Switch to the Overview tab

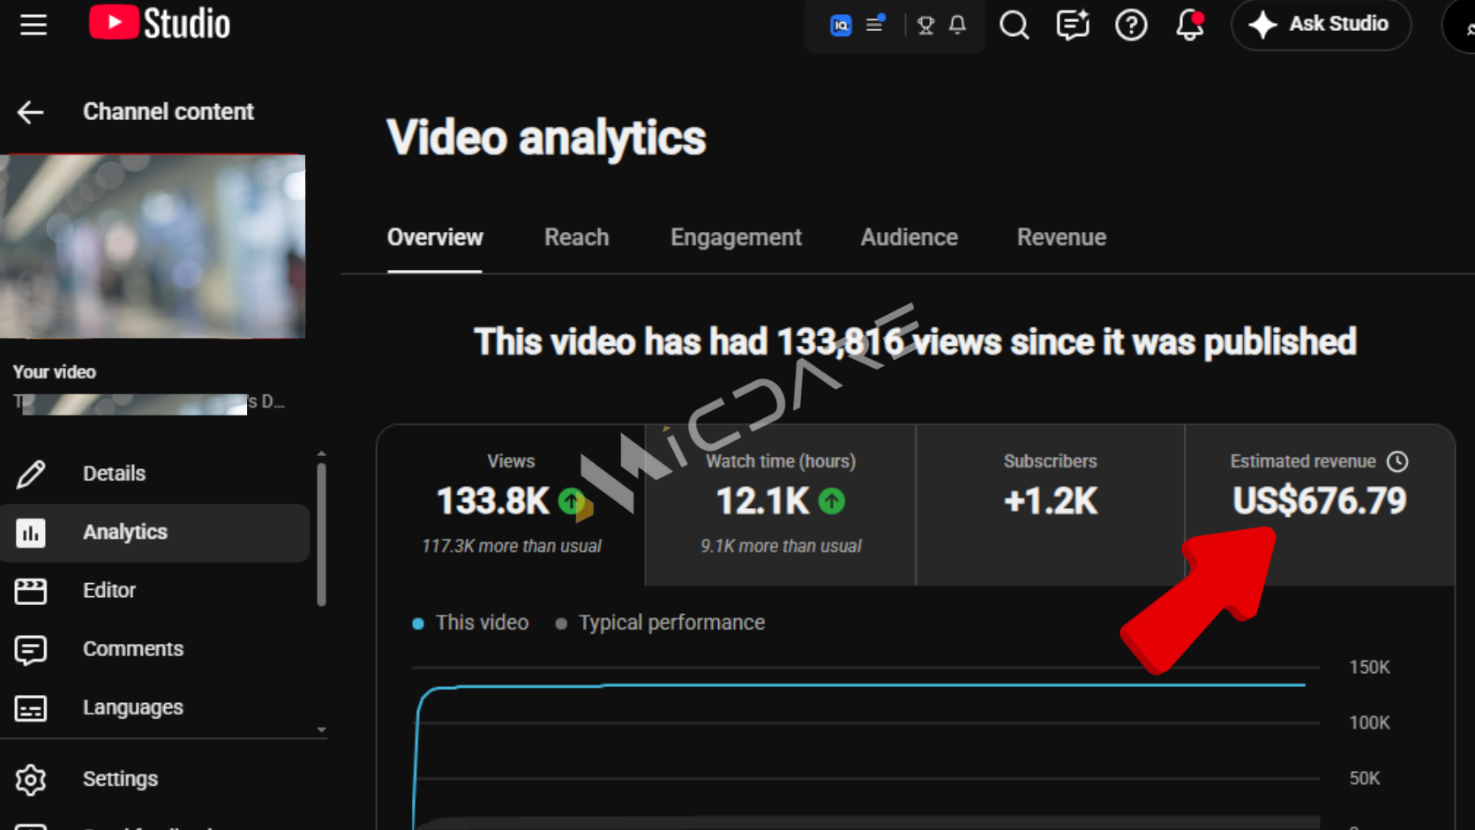pos(435,237)
